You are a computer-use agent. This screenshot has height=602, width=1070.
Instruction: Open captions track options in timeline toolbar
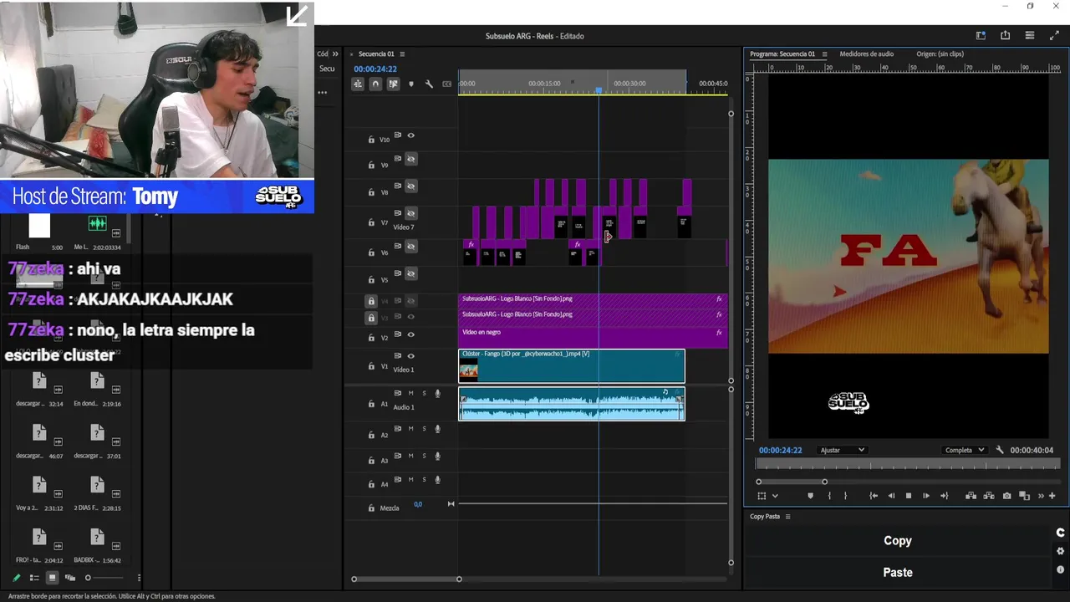tap(446, 84)
